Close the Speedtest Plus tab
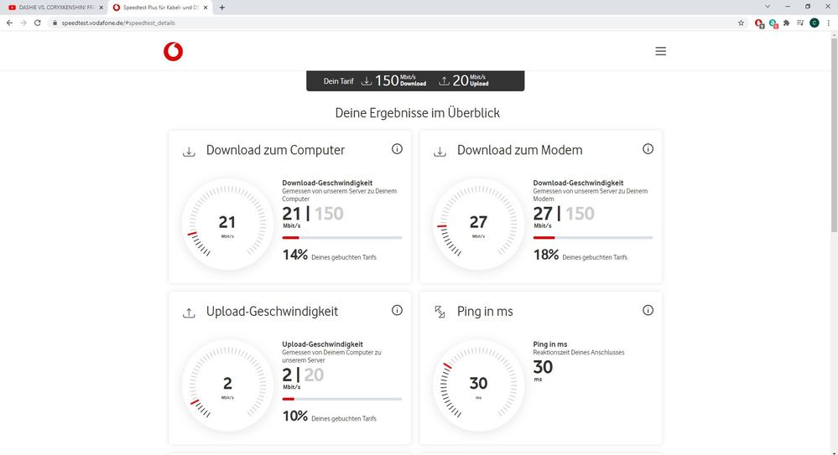Image resolution: width=838 pixels, height=455 pixels. coord(206,8)
